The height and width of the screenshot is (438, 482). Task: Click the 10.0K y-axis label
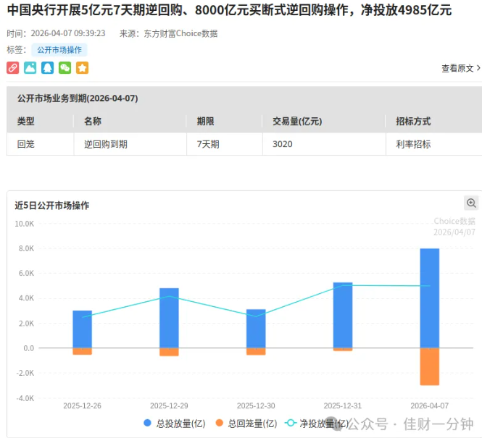(x=25, y=224)
